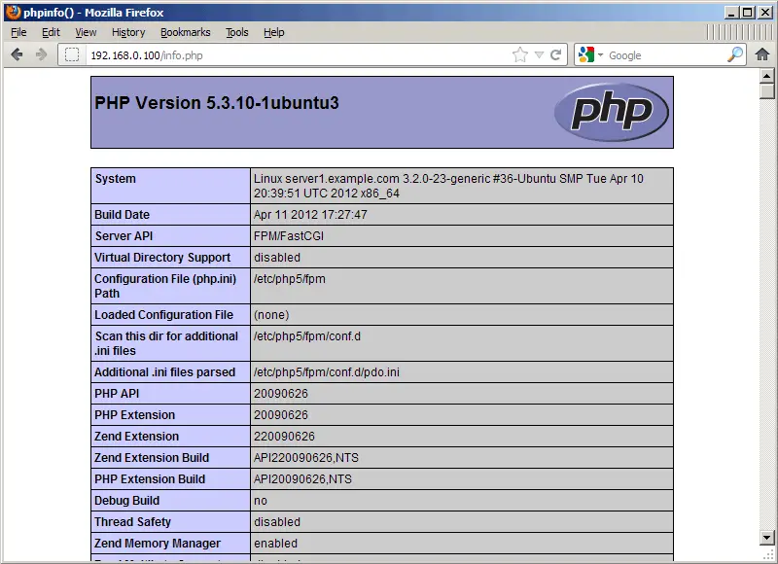Image resolution: width=778 pixels, height=564 pixels.
Task: Click the 'Configuration File (php.ini) Path' label
Action: [x=165, y=286]
